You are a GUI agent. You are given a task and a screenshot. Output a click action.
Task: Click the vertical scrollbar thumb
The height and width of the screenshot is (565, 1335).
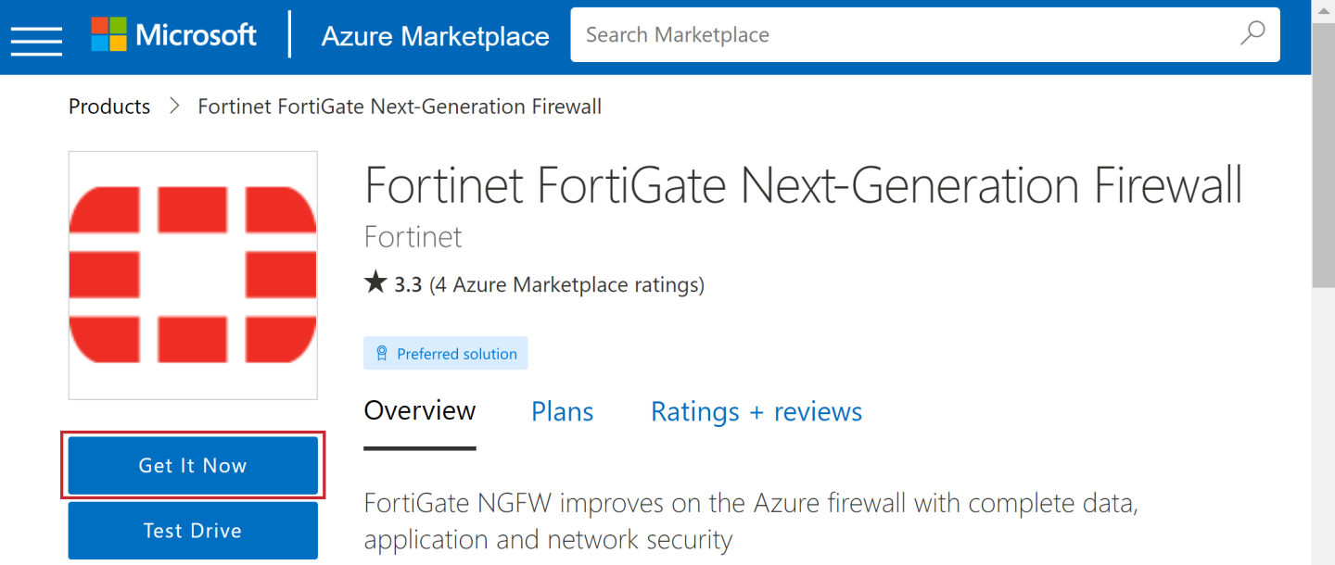1323,157
